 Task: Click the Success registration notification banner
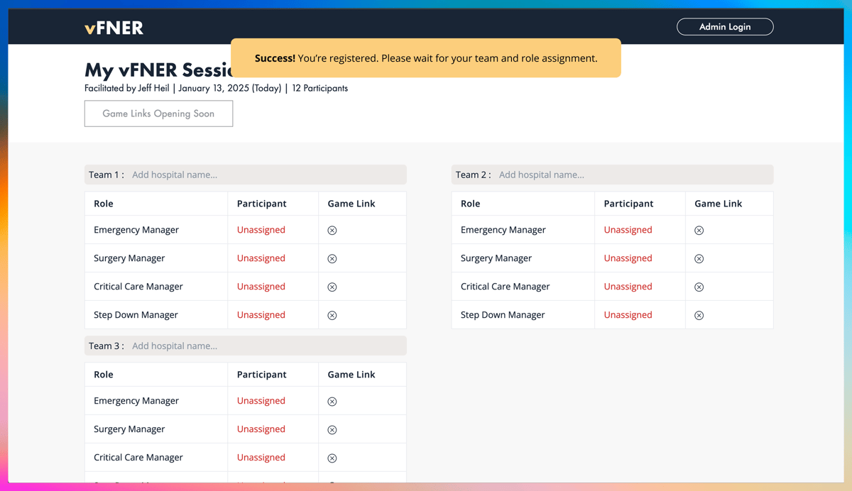(x=426, y=58)
